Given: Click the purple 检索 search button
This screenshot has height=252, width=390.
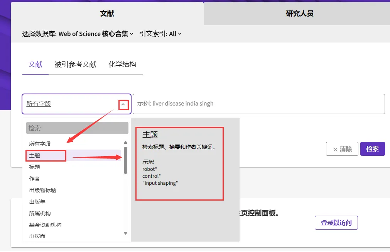Looking at the screenshot, I should [372, 149].
